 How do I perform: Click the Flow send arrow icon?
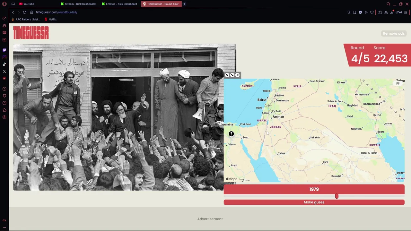[366, 12]
